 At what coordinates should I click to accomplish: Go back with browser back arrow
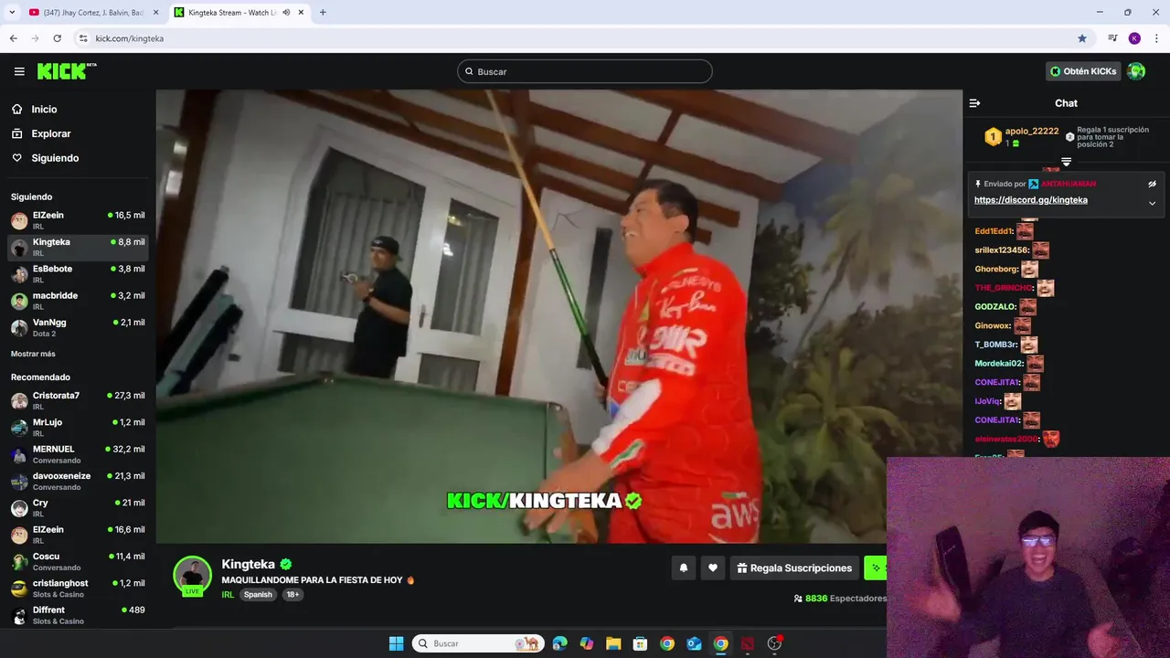pyautogui.click(x=13, y=38)
